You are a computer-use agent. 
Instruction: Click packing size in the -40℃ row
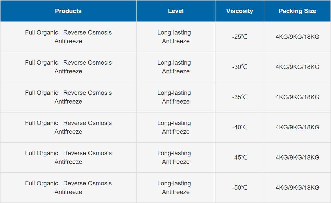tap(297, 127)
